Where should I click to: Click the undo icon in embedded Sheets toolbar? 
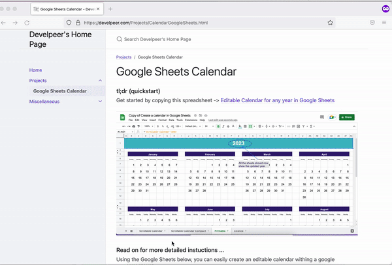[123, 126]
